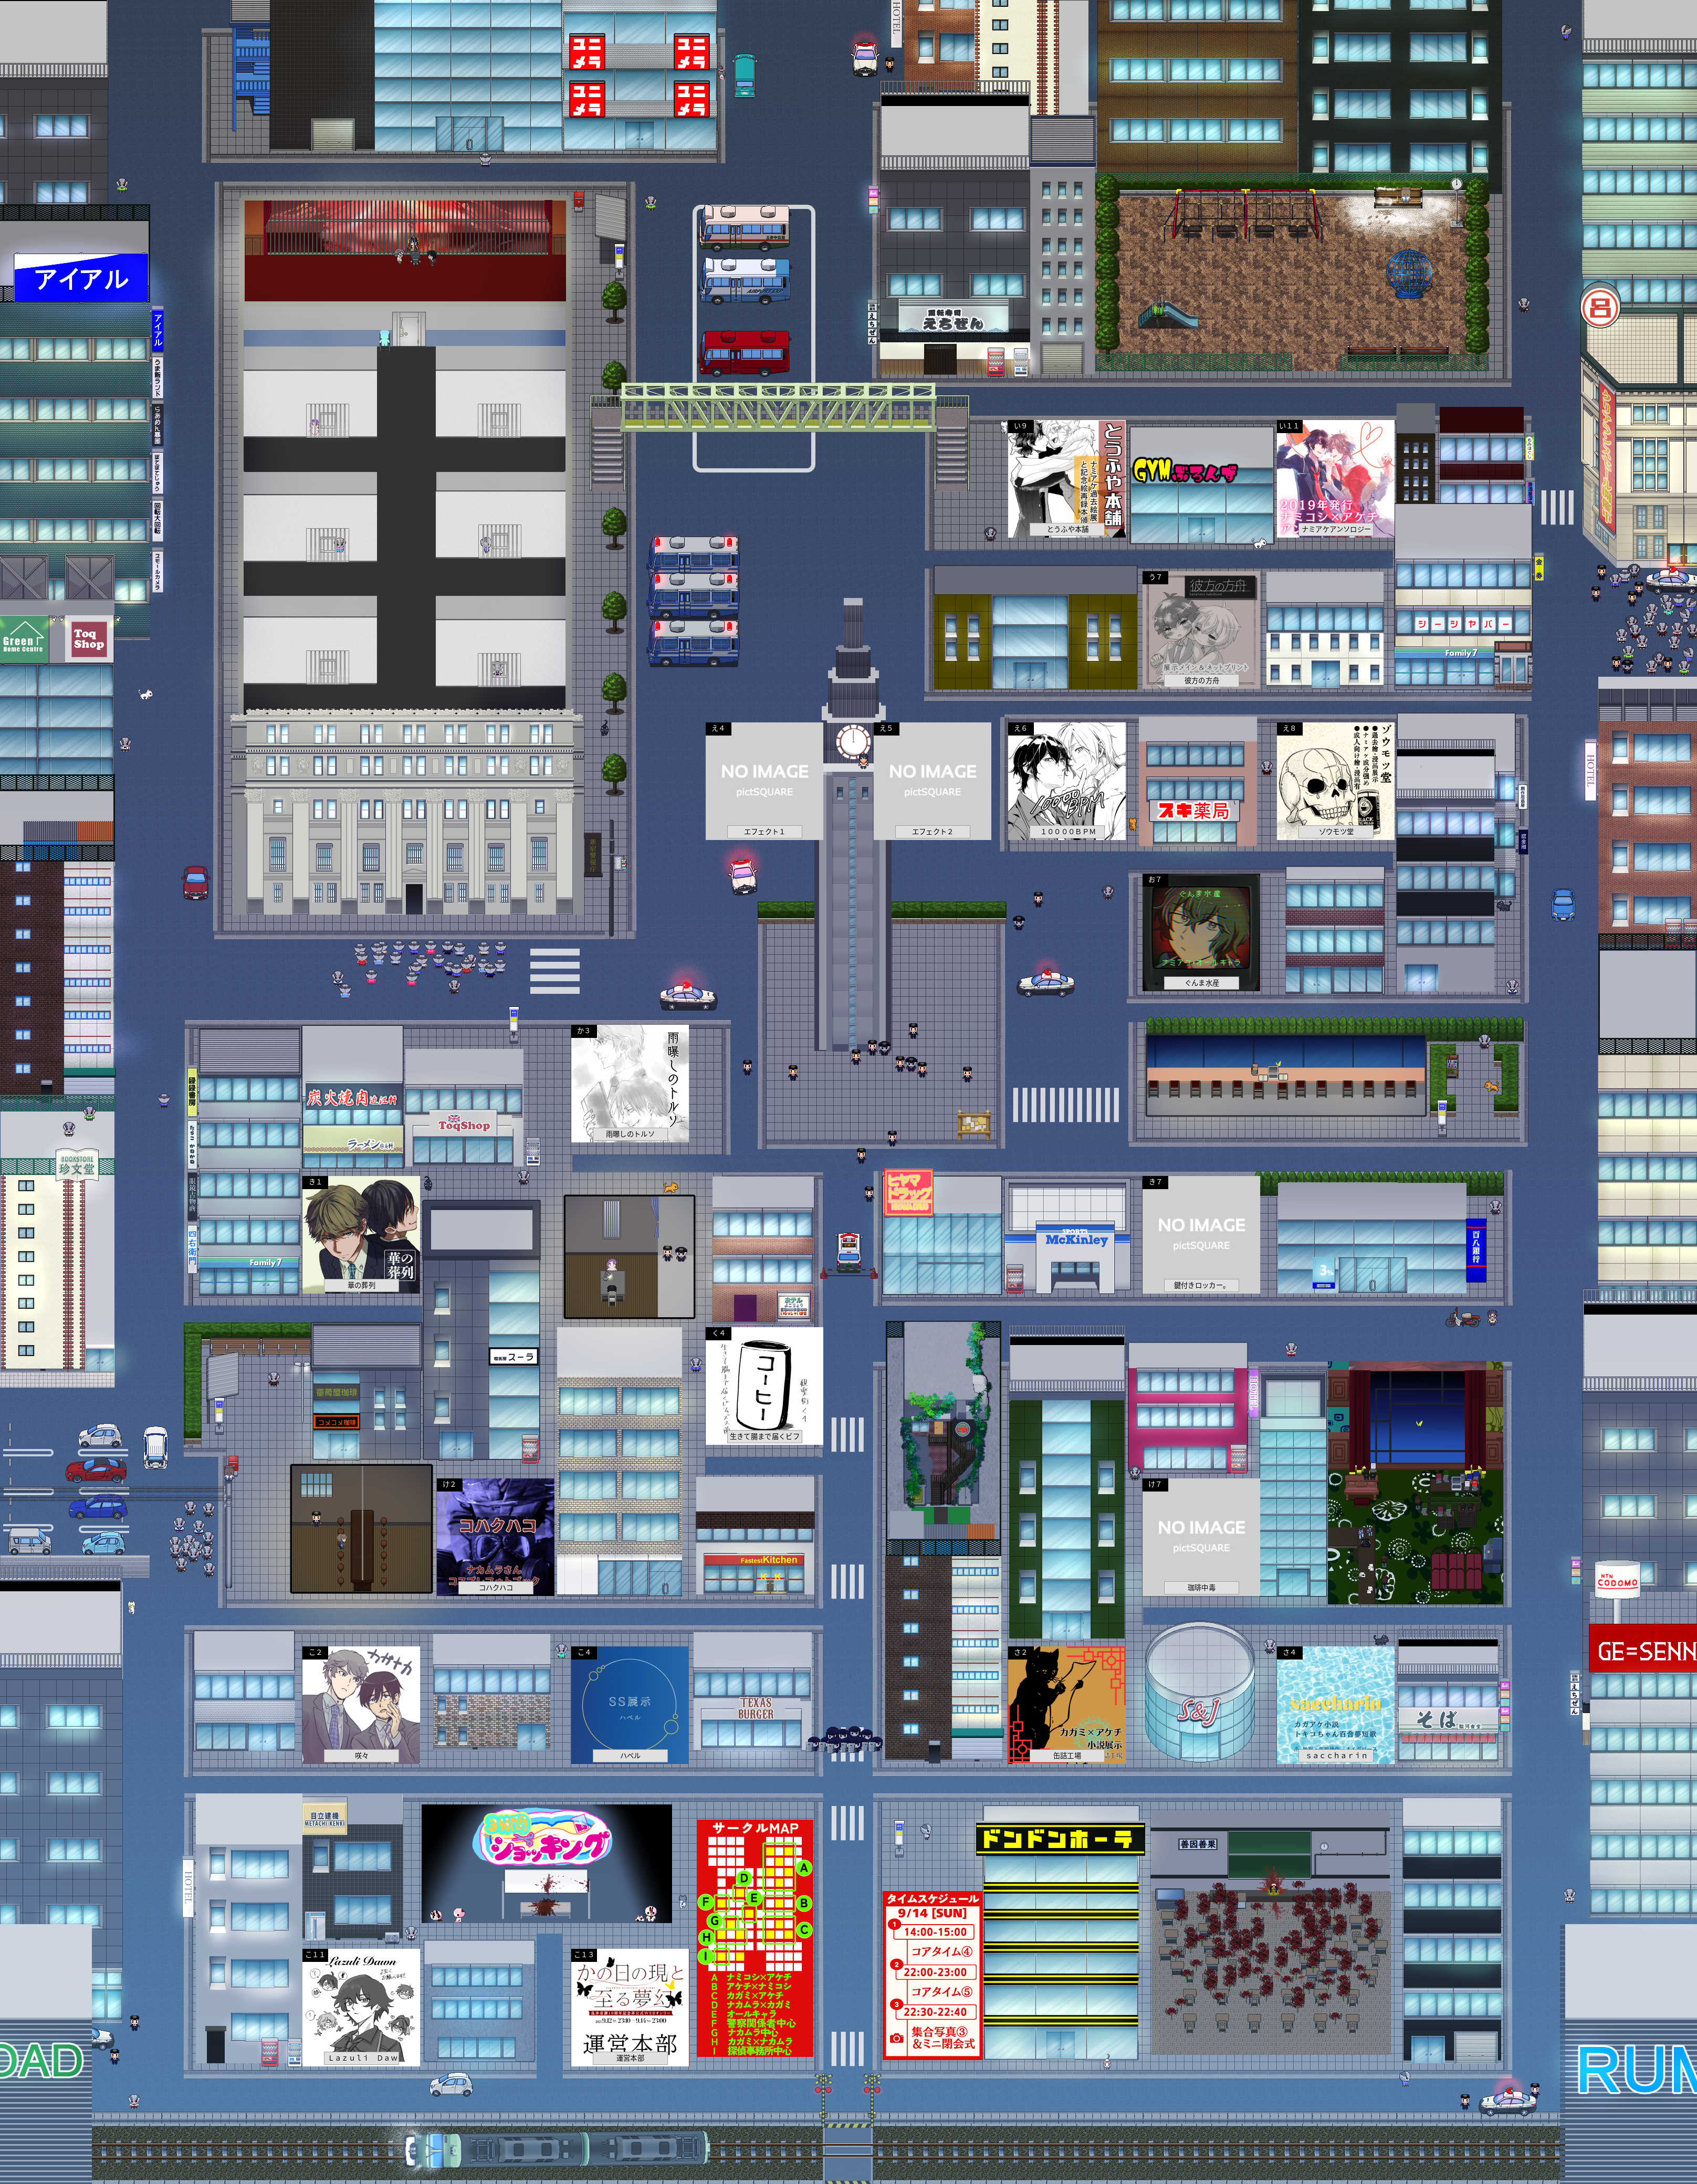1697x2184 pixels.
Task: Select the saccharin booth thumbnail
Action: [1335, 1704]
